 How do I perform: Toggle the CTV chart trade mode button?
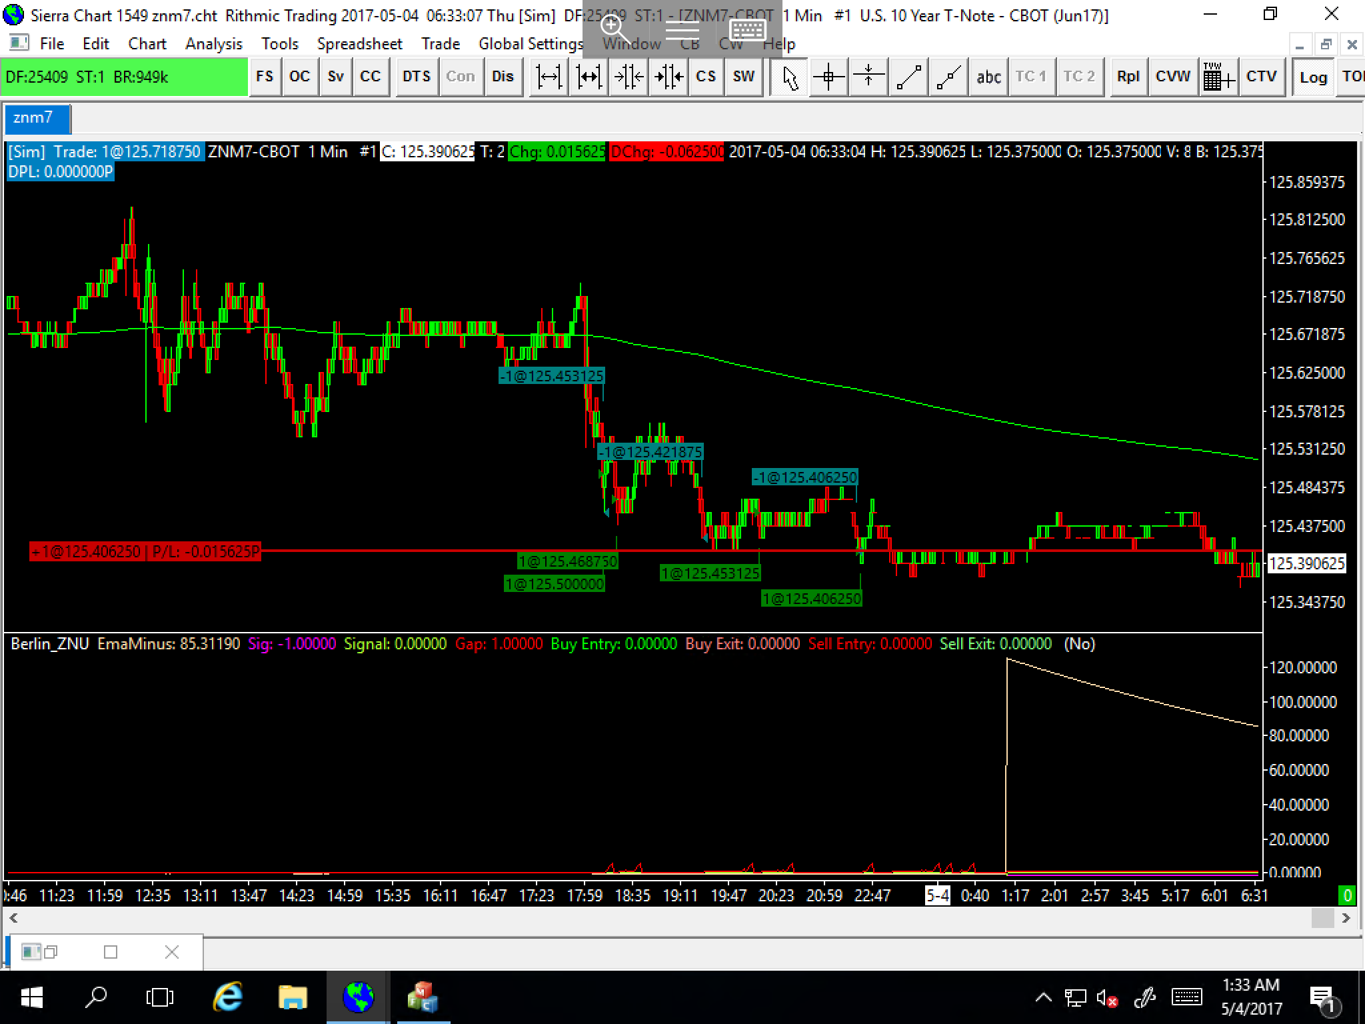pyautogui.click(x=1261, y=77)
